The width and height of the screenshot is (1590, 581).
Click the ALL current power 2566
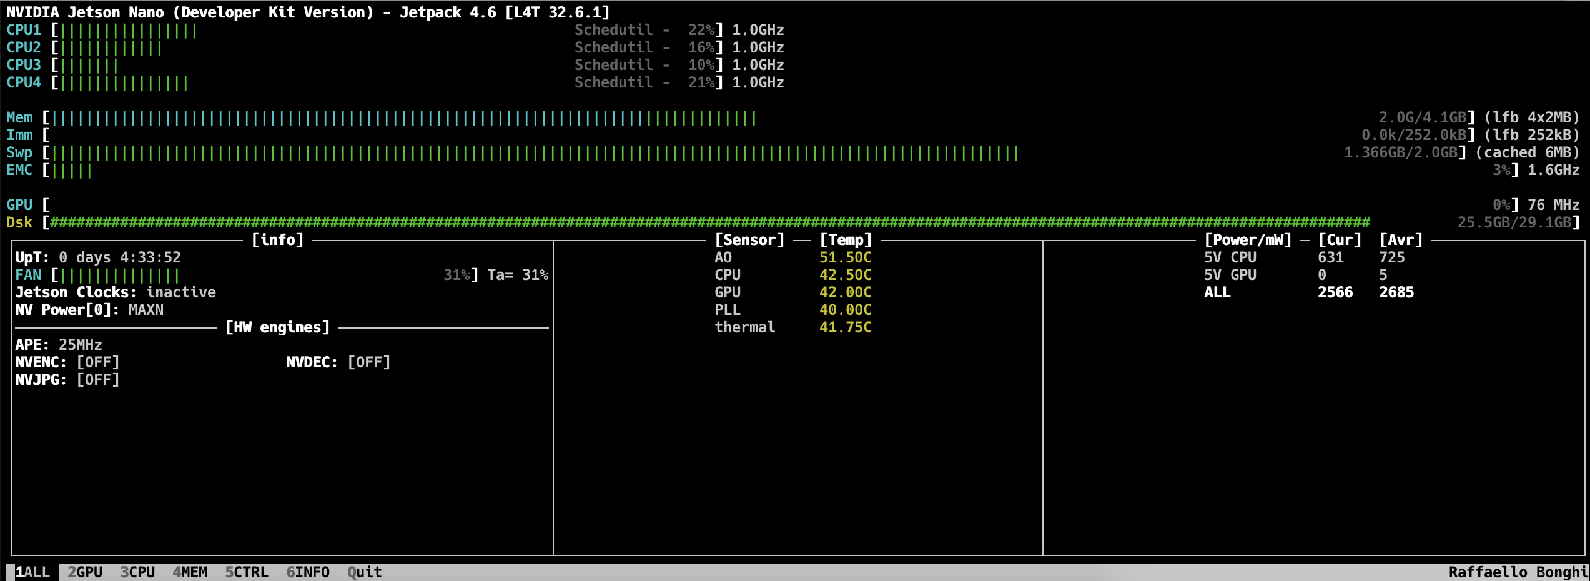(1335, 292)
